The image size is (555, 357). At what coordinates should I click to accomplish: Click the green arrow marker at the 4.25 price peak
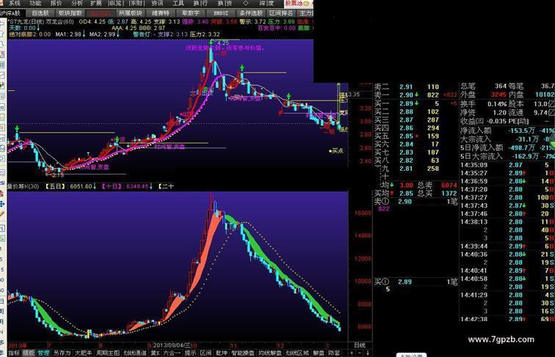(211, 42)
